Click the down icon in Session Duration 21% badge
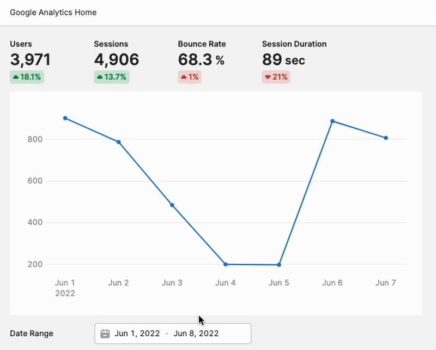The image size is (436, 350). (268, 77)
